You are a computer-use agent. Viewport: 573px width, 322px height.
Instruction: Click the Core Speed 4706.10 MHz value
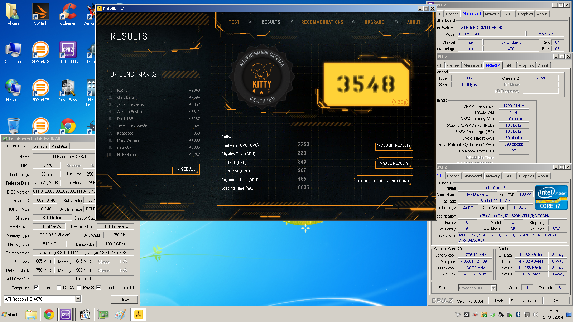click(475, 255)
